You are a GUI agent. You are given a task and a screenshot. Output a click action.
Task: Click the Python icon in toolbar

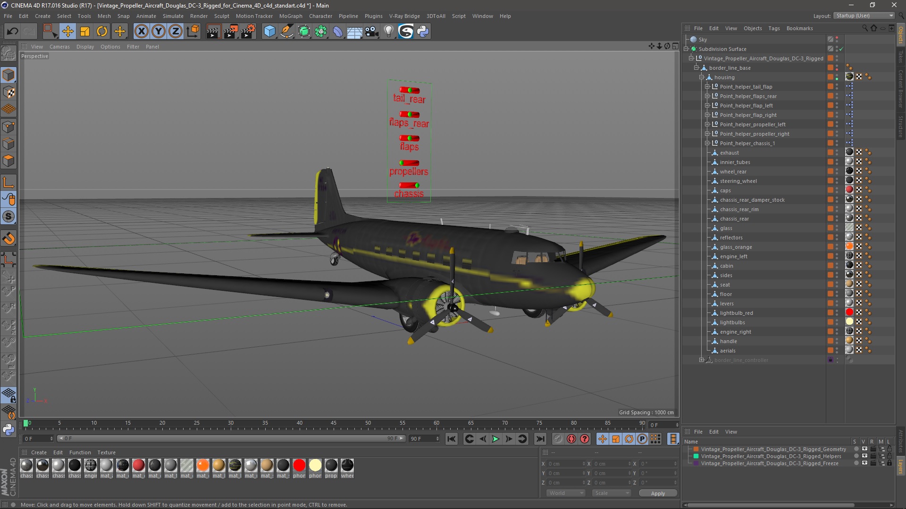coord(423,32)
